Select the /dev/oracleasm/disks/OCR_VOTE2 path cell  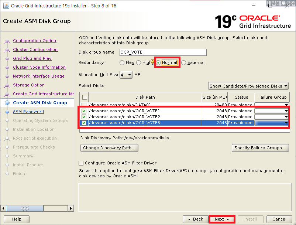tap(145, 117)
